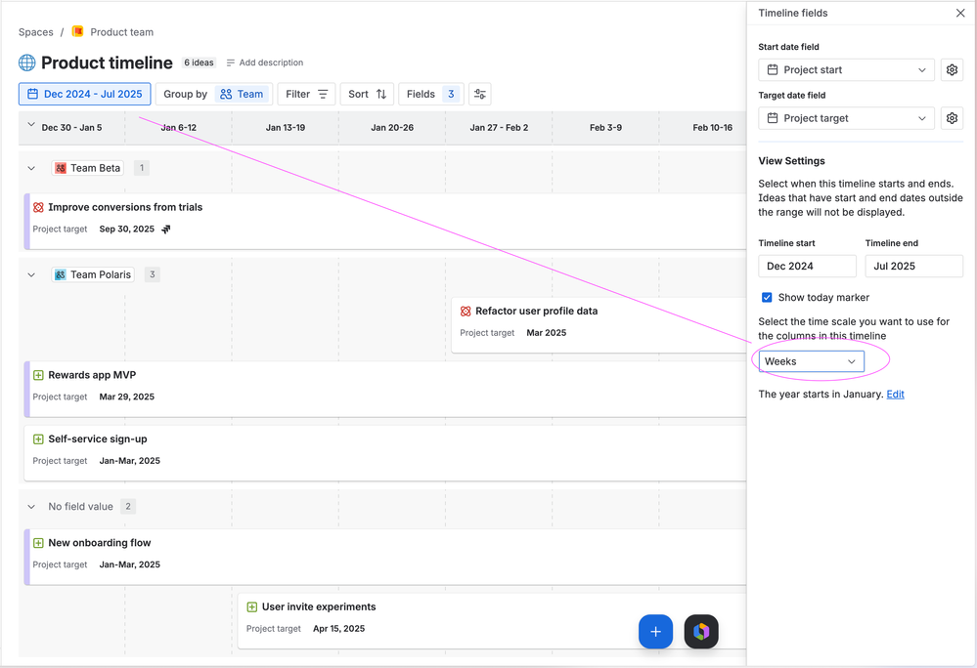Screen dimensions: 977x668
Task: Click the trend icon next to Sep 30, 2025
Action: click(165, 229)
